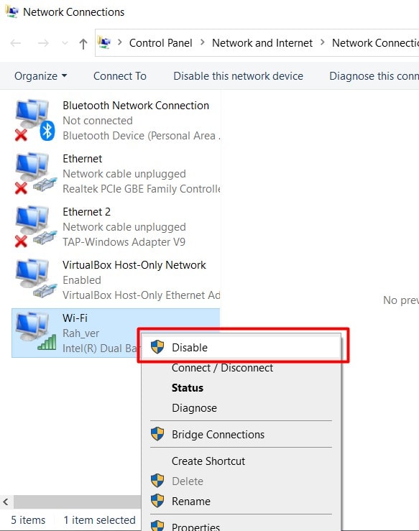Image resolution: width=419 pixels, height=531 pixels.
Task: Expand the chevron after Control Panel breadcrumb
Action: [x=202, y=42]
